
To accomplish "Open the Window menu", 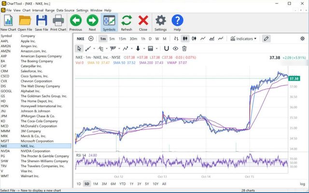I will (x=97, y=10).
